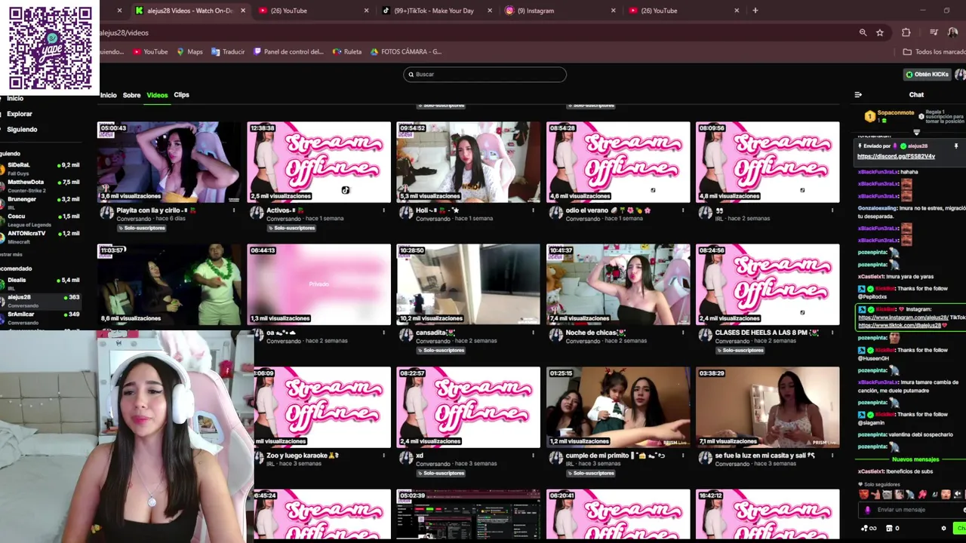This screenshot has width=966, height=543.
Task: Switch to the Inicio channel tab
Action: click(109, 95)
